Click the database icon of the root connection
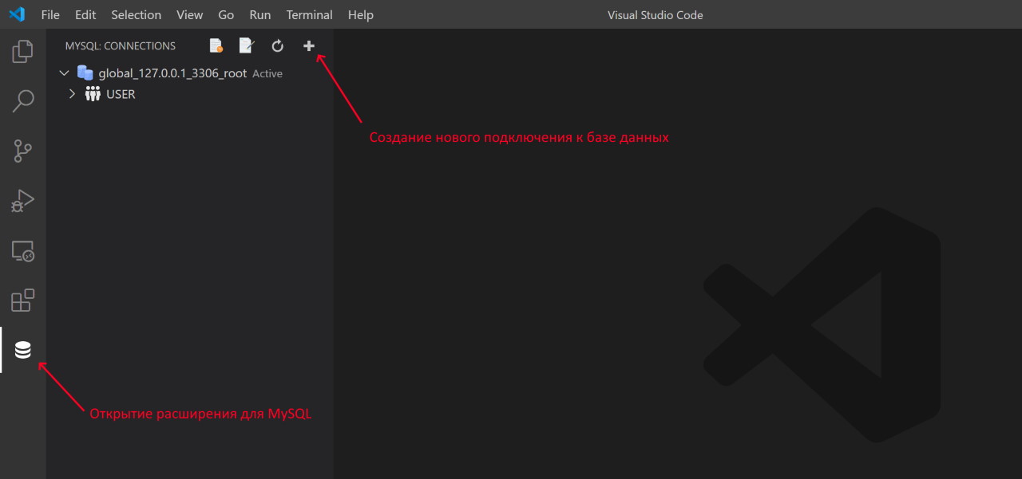The width and height of the screenshot is (1022, 479). 85,73
